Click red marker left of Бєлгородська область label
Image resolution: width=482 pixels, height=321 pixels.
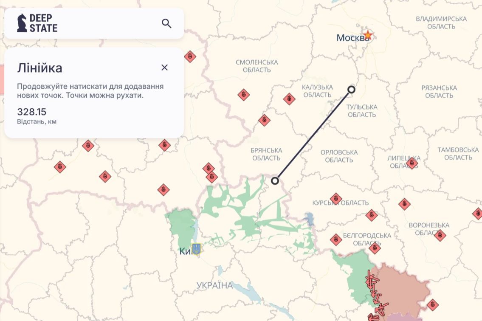(x=336, y=239)
